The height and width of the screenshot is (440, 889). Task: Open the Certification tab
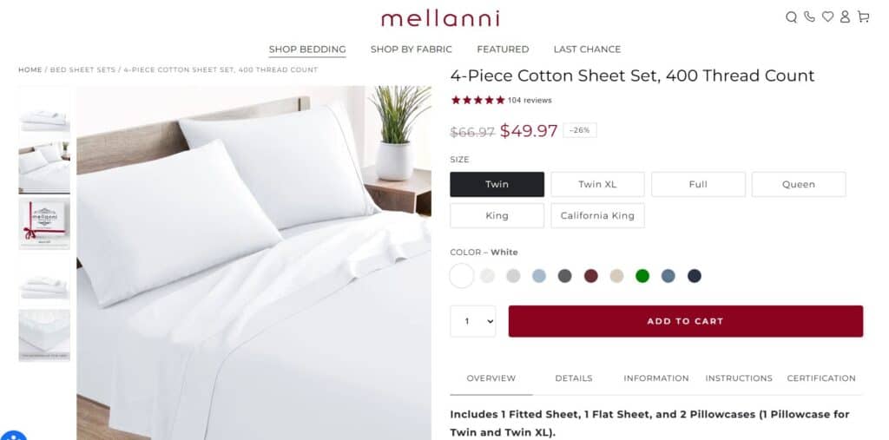(820, 378)
